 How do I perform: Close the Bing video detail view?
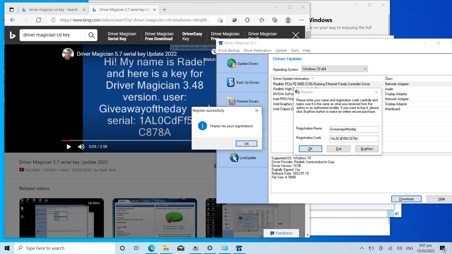click(x=296, y=35)
